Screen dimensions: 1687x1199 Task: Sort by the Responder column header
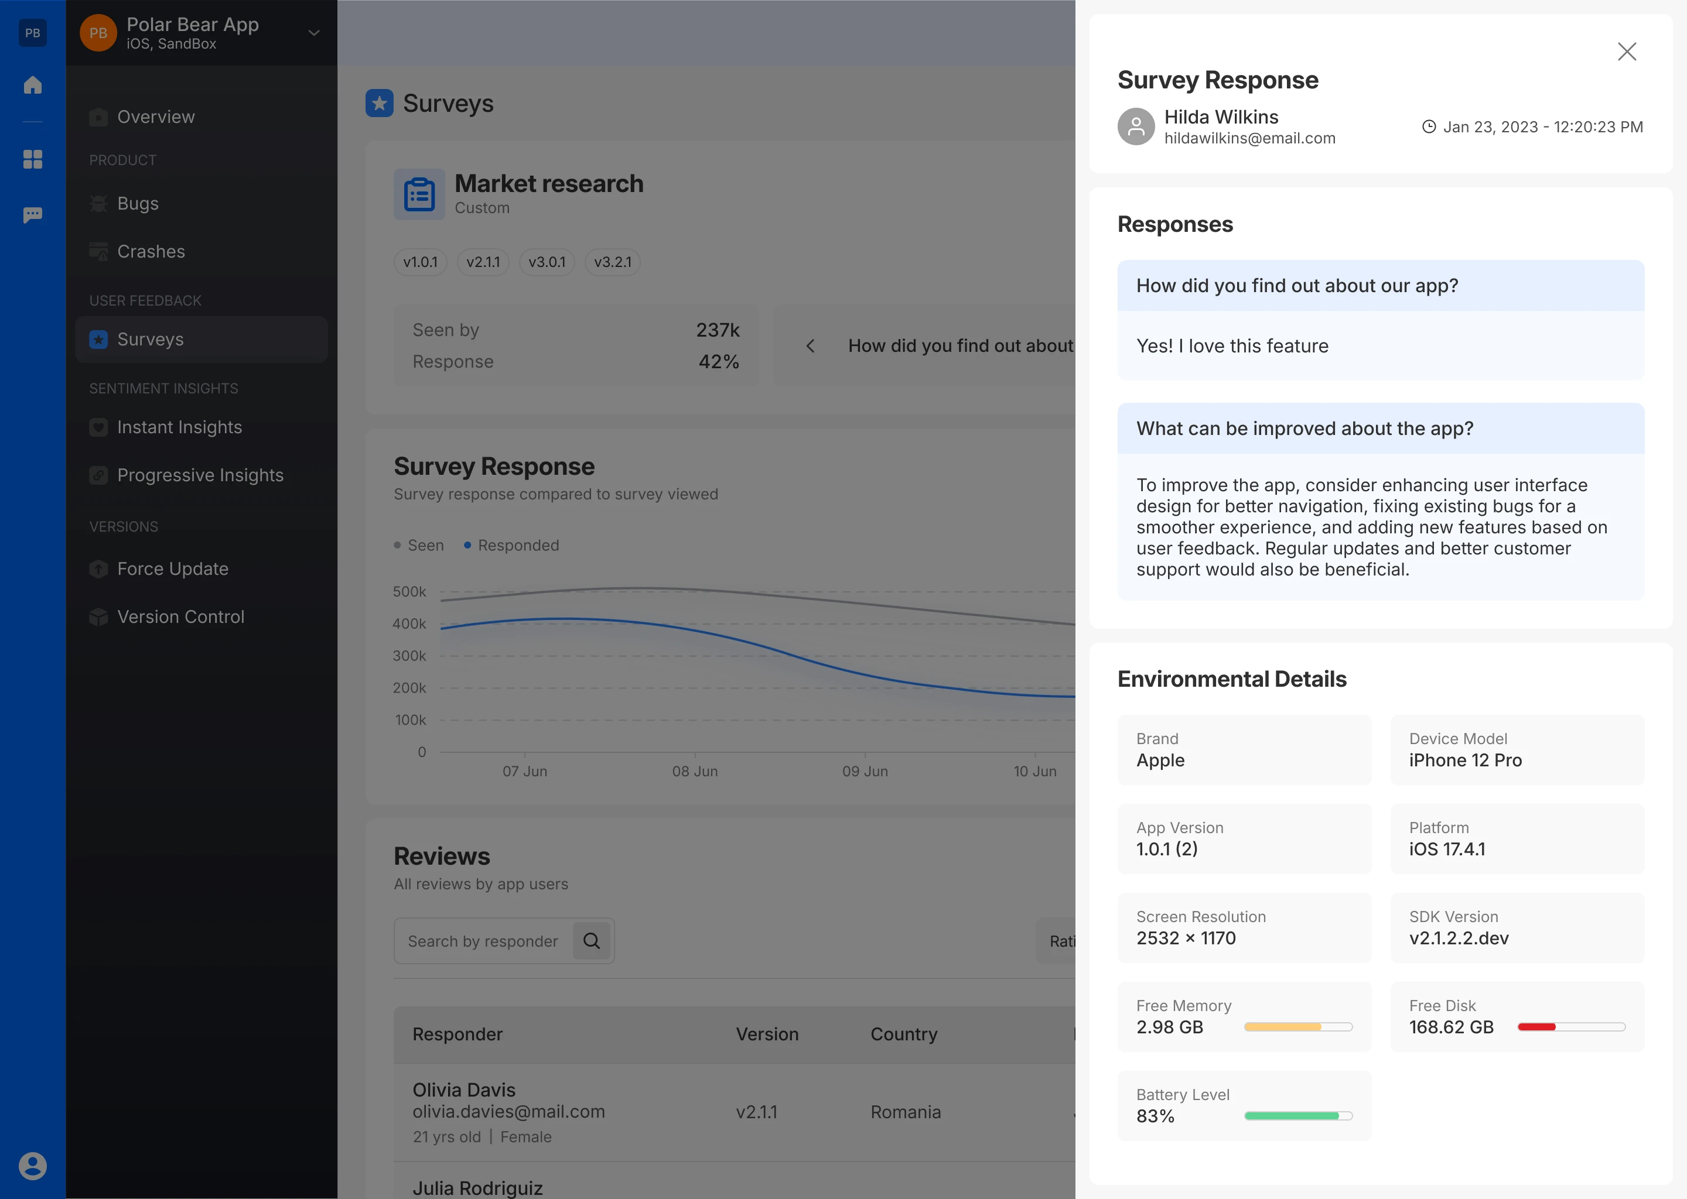coord(457,1034)
